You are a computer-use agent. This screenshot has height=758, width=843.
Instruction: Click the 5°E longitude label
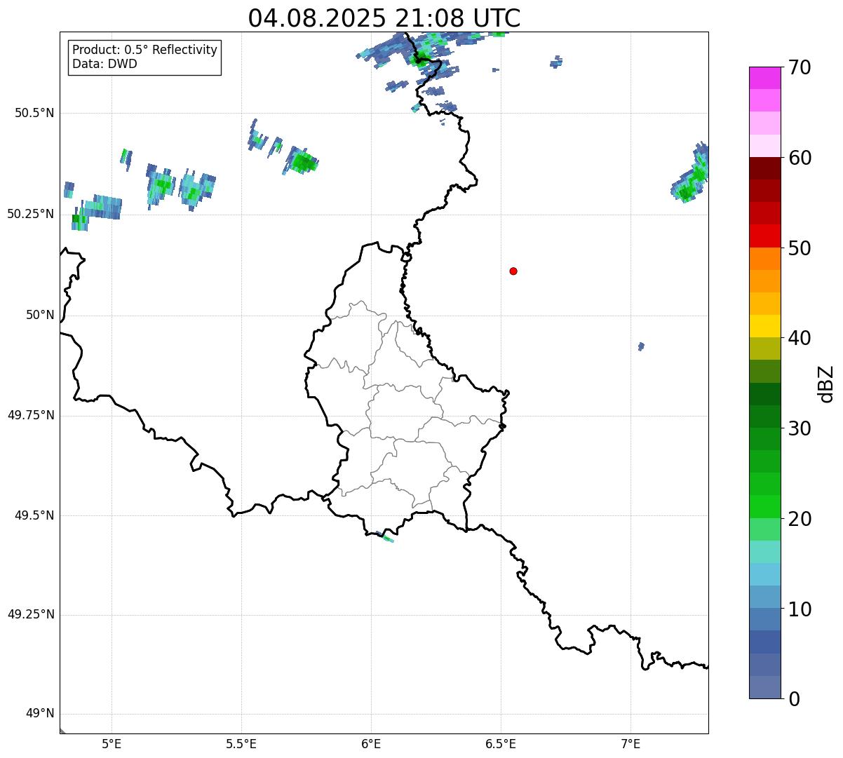click(112, 744)
